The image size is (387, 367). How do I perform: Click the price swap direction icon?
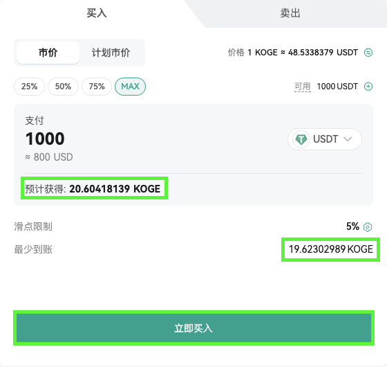(x=368, y=53)
